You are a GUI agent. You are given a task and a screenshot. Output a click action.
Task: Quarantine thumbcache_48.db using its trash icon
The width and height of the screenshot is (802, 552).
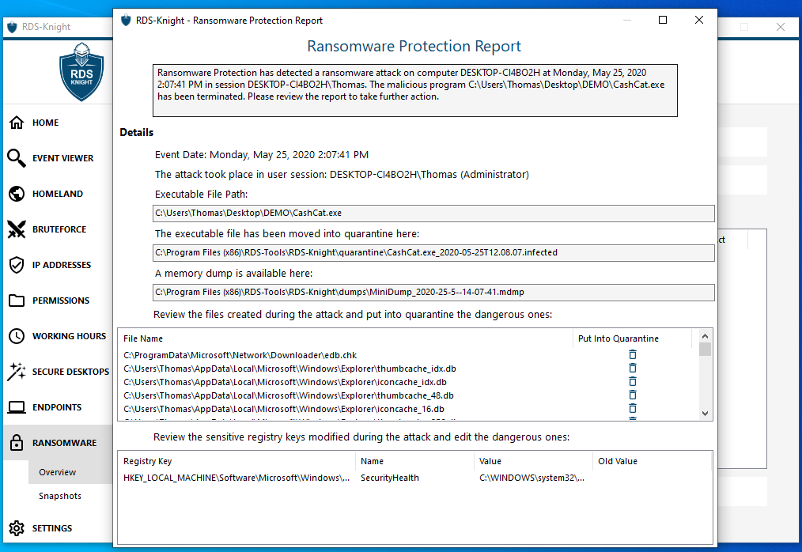pos(633,395)
